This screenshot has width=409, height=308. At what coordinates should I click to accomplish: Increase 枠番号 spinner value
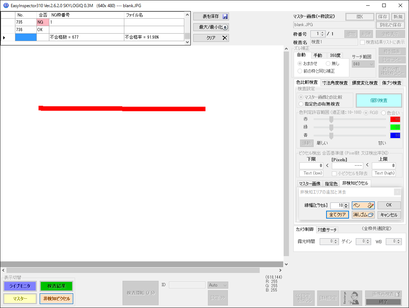pyautogui.click(x=323, y=33)
